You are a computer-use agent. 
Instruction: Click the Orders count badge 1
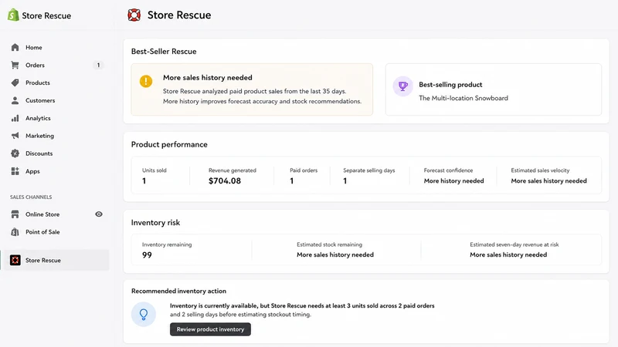[x=98, y=65]
